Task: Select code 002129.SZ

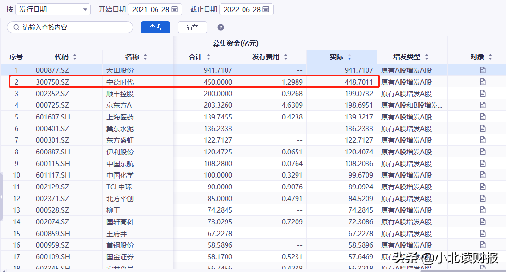Action: (x=52, y=187)
